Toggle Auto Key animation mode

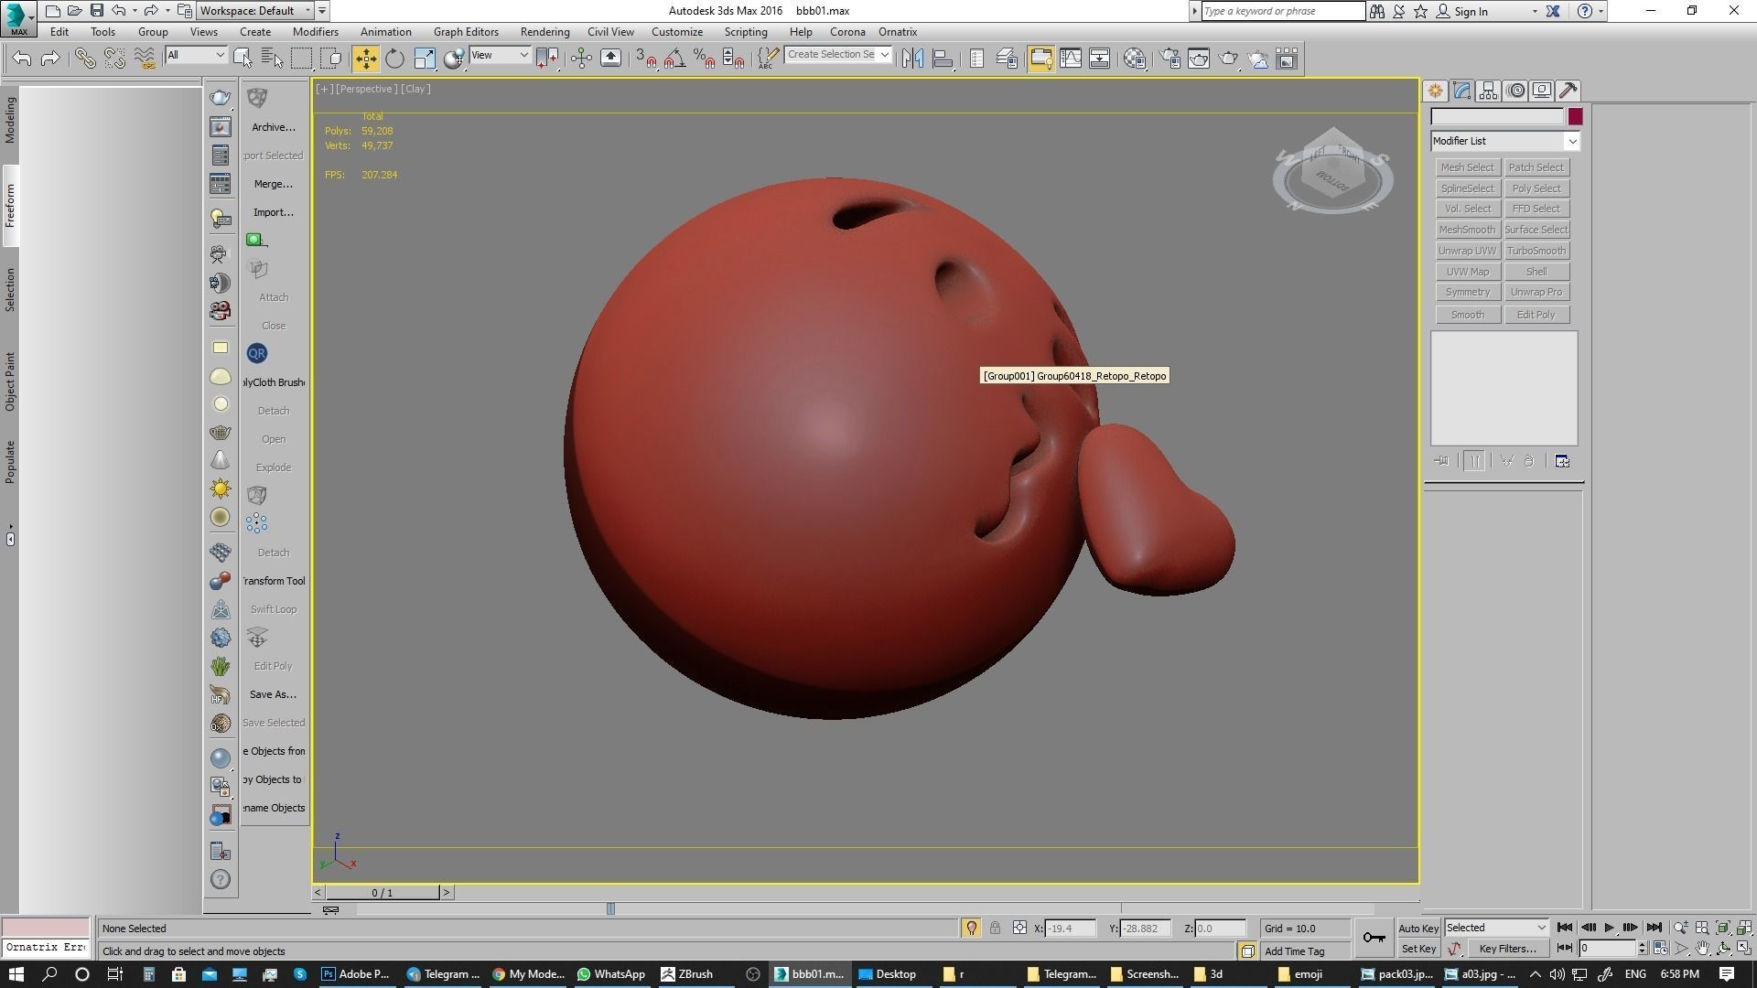click(x=1418, y=929)
